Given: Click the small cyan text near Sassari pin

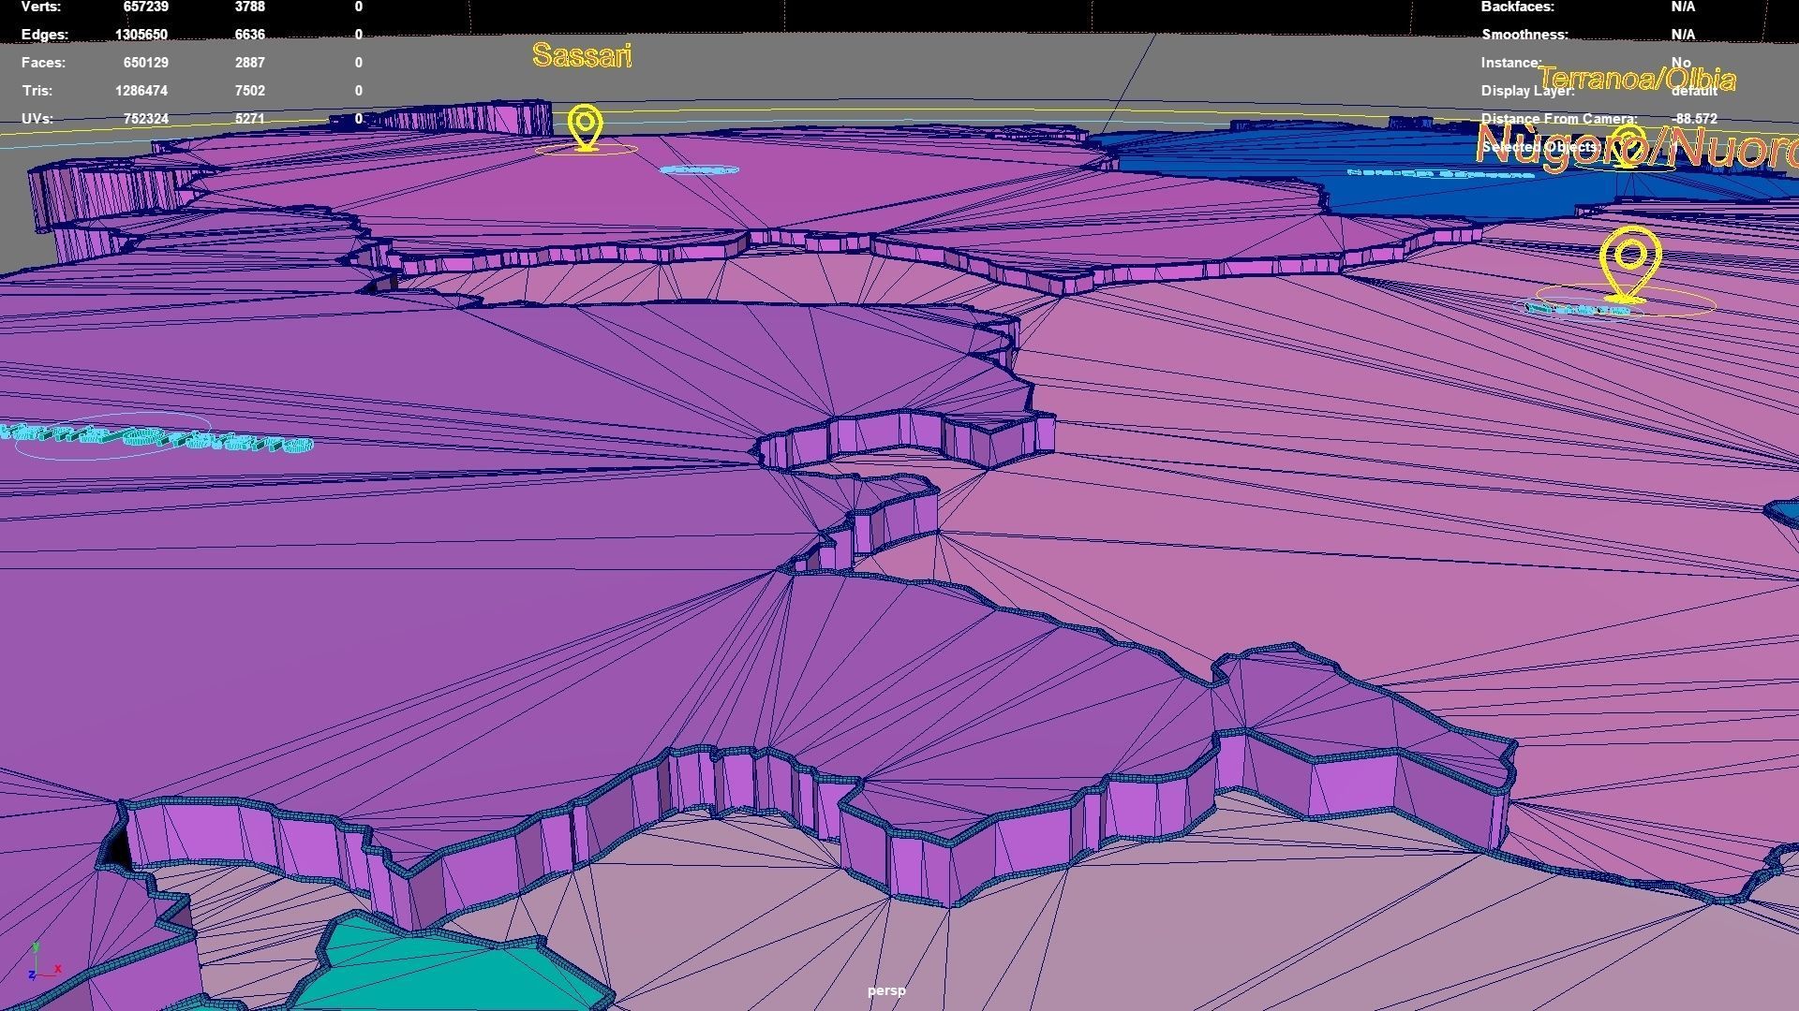Looking at the screenshot, I should 699,170.
